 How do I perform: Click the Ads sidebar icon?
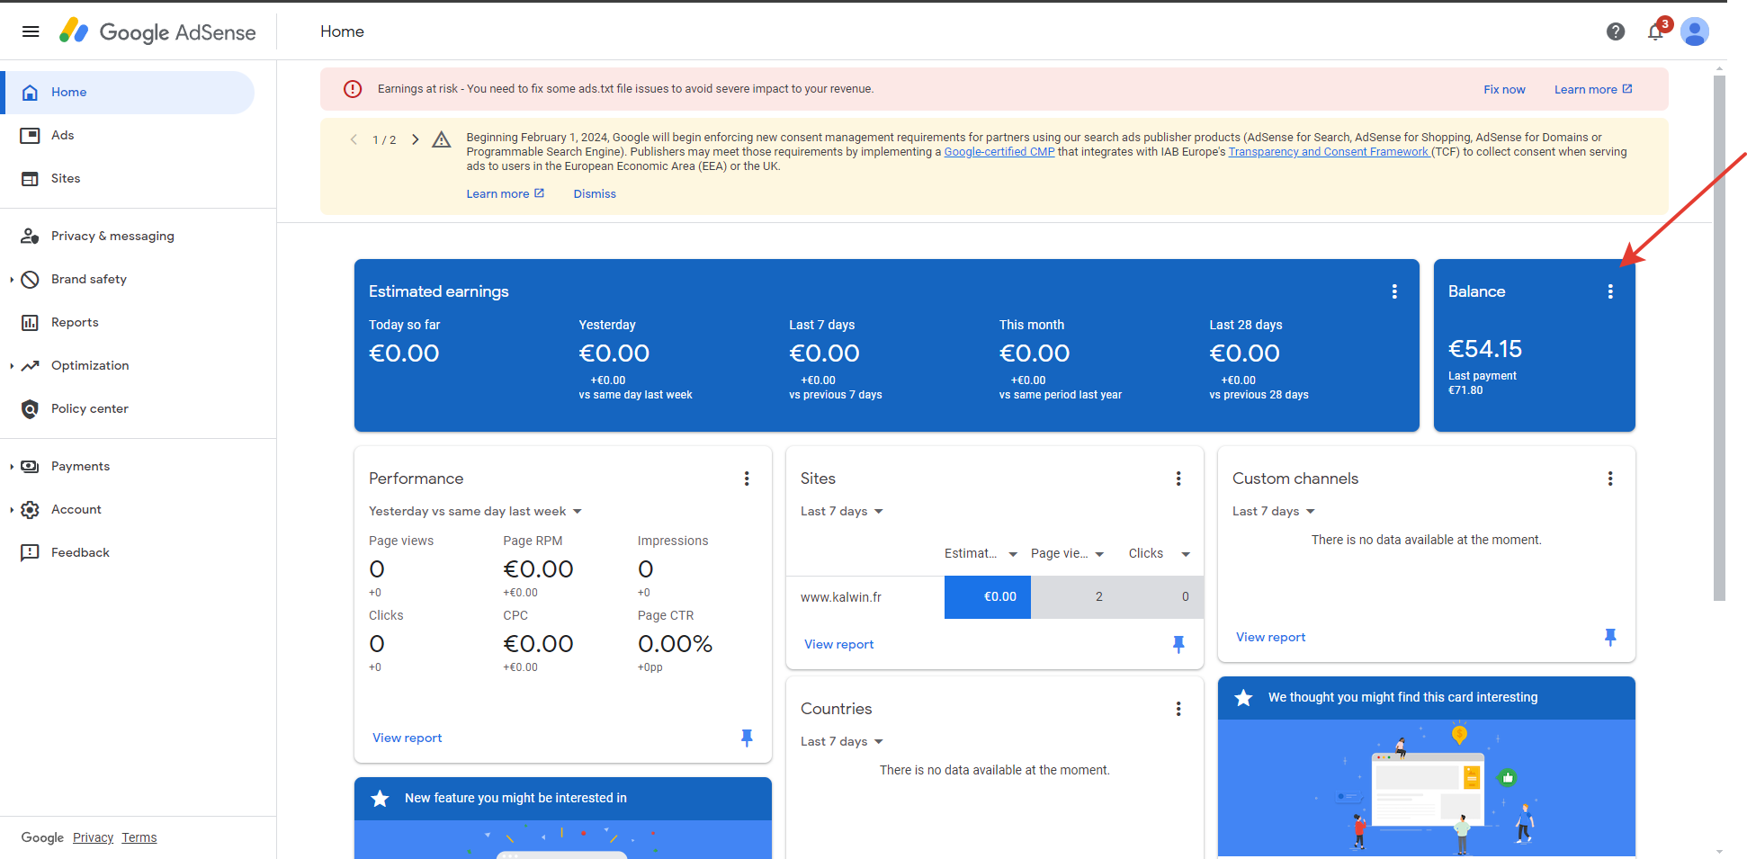click(30, 136)
